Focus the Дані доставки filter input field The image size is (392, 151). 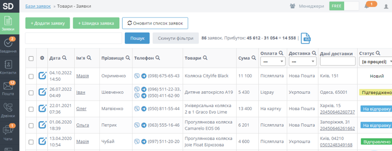pyautogui.click(x=337, y=61)
